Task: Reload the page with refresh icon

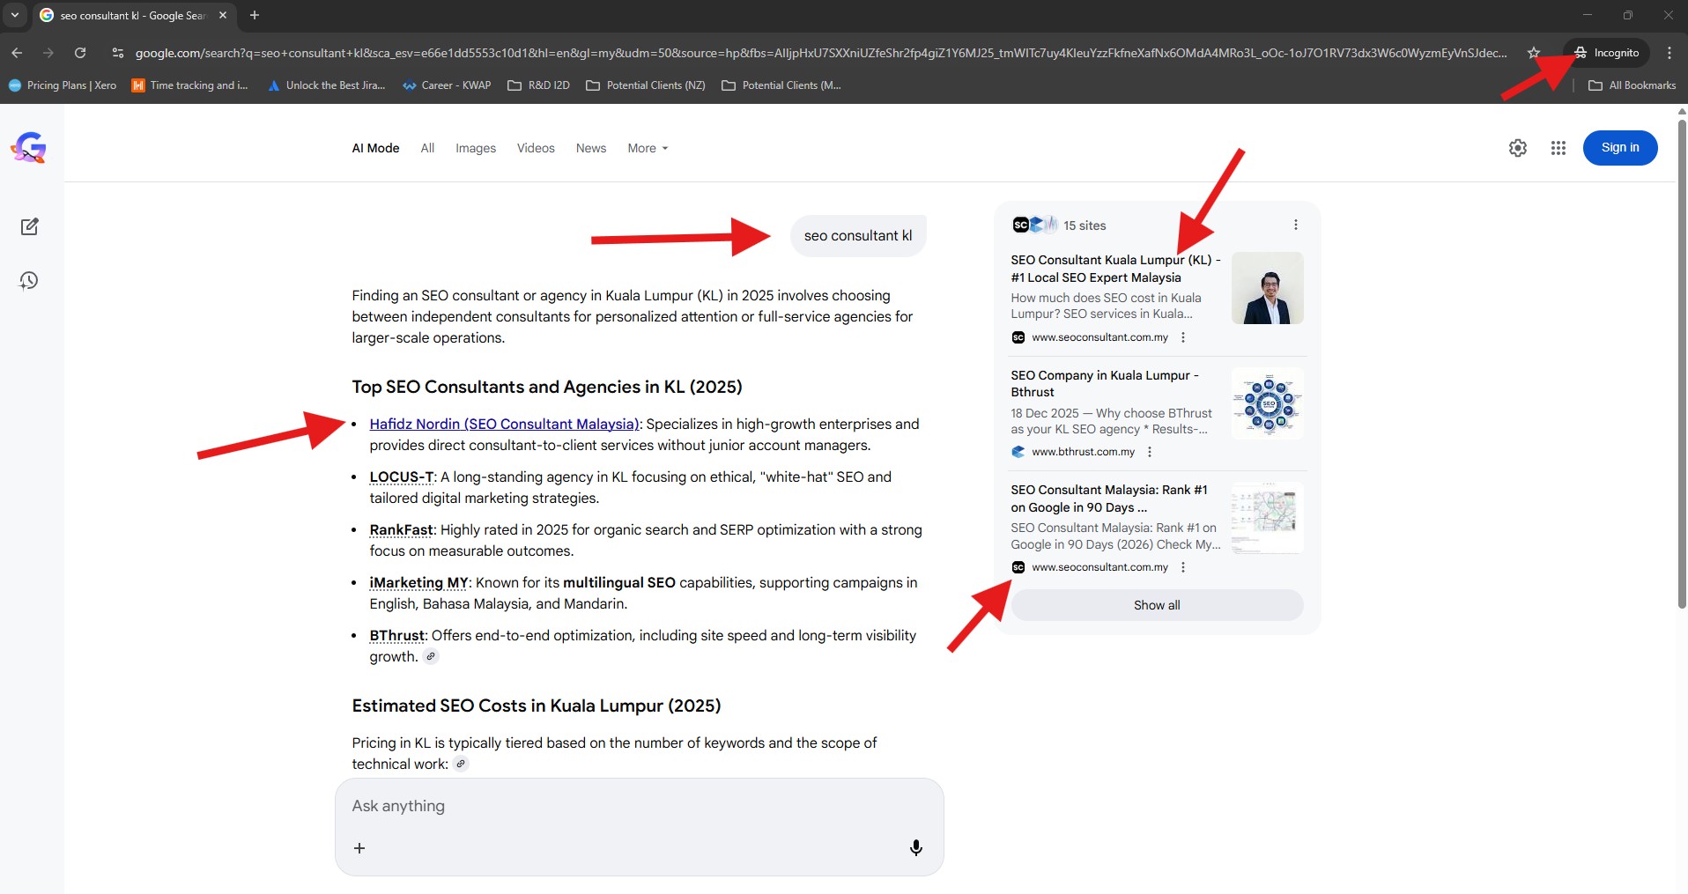Action: (80, 53)
